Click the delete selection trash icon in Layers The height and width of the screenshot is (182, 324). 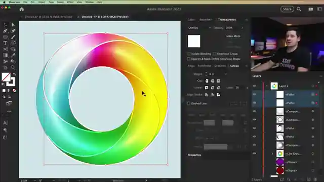point(315,179)
